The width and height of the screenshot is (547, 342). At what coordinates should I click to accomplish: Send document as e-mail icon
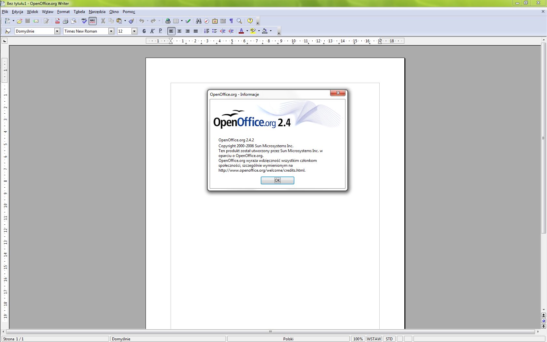coord(36,21)
